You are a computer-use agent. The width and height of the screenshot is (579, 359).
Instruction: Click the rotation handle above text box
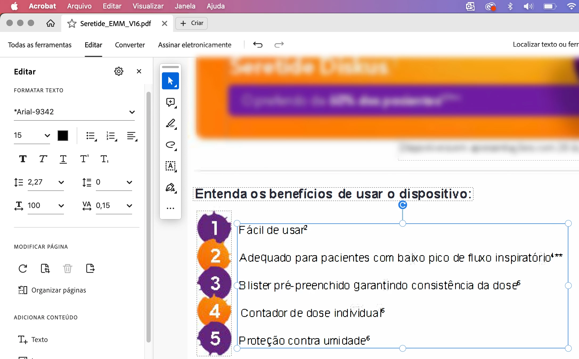402,205
